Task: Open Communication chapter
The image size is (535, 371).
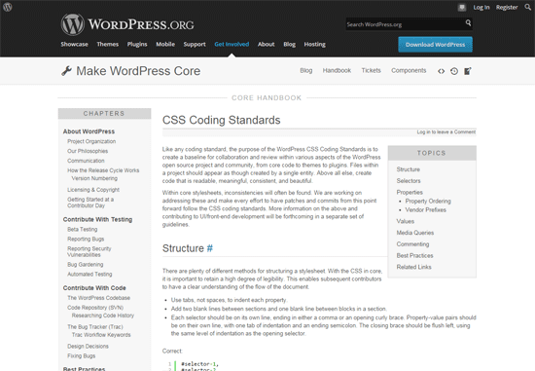Action: pyautogui.click(x=86, y=161)
